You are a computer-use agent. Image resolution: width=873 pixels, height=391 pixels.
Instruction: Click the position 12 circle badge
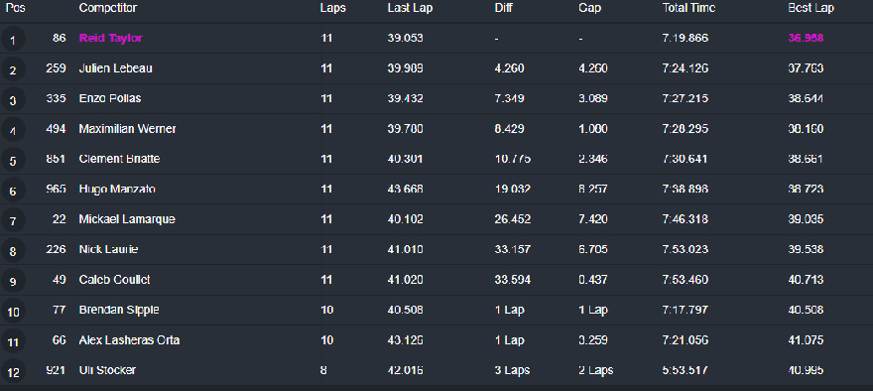pos(13,371)
